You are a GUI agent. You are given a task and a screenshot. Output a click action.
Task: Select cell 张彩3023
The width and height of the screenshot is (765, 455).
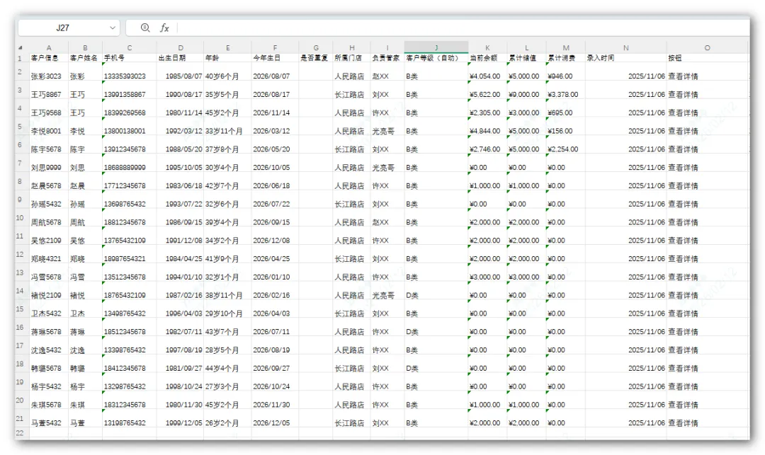[49, 71]
